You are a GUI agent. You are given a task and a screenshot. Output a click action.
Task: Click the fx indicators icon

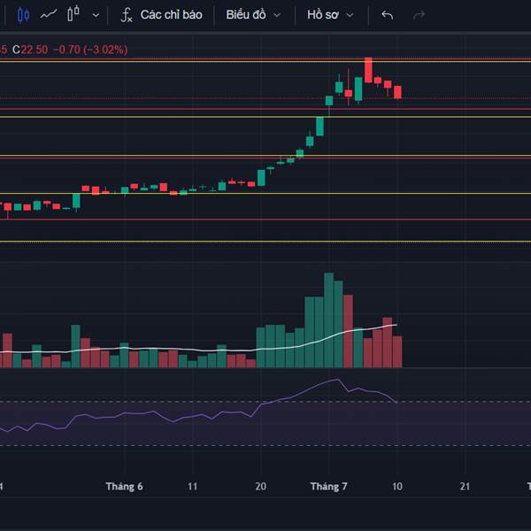[127, 15]
